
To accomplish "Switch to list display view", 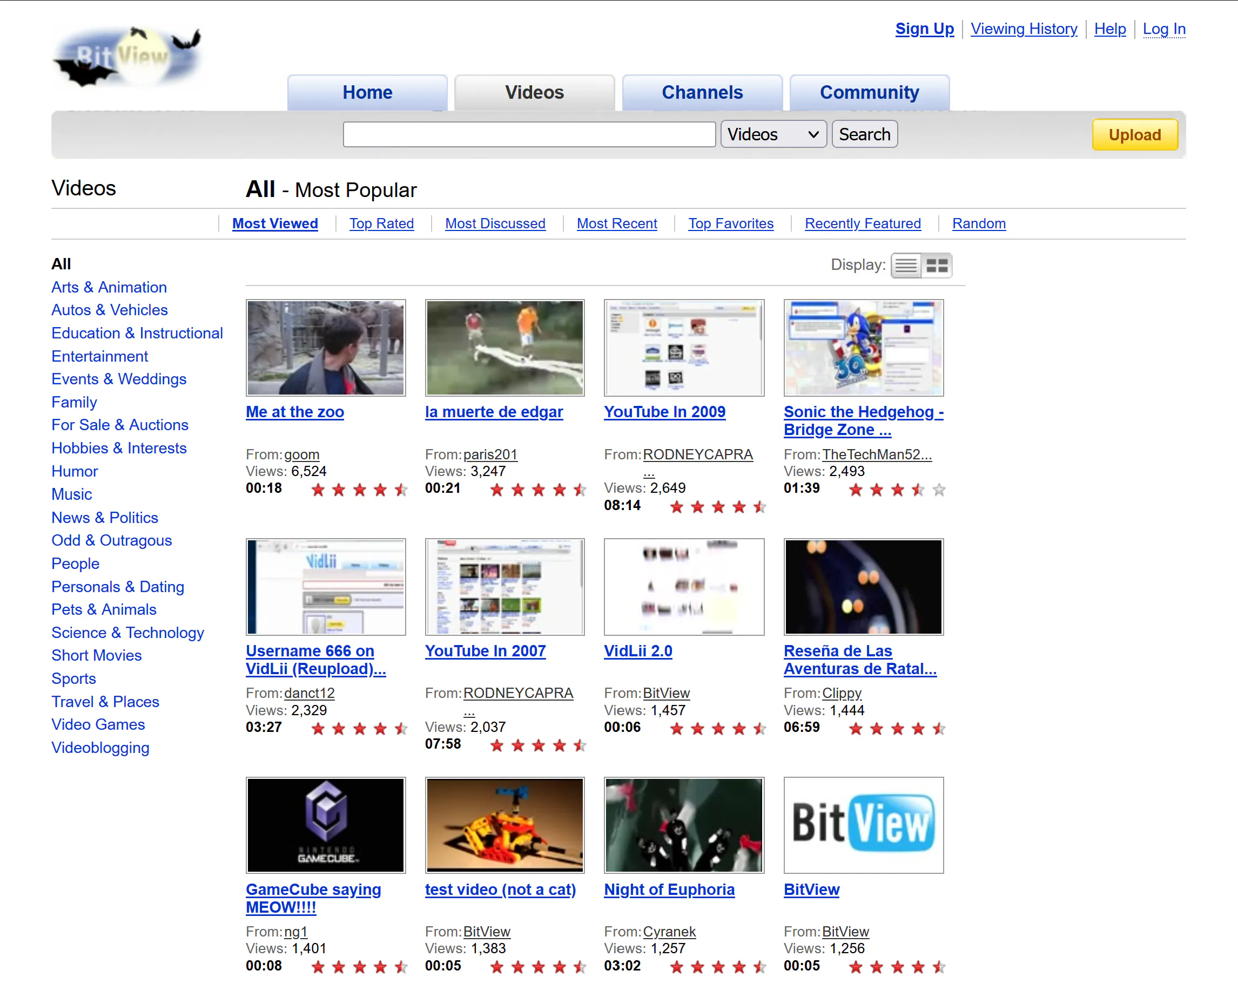I will click(906, 266).
